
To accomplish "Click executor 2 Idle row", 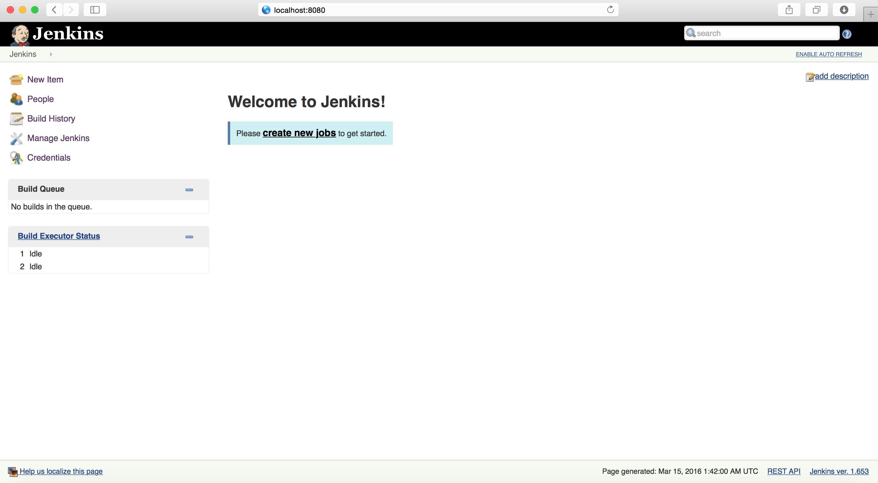I will [108, 267].
